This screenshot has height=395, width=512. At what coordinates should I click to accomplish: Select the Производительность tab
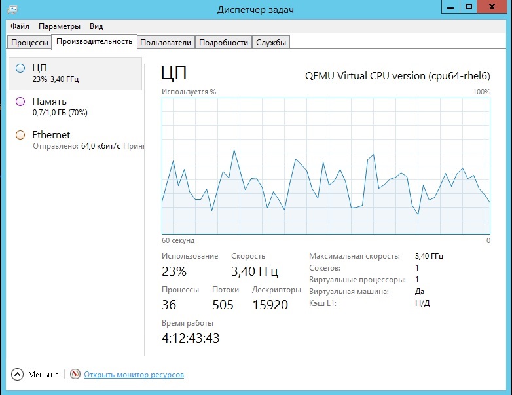(x=94, y=41)
